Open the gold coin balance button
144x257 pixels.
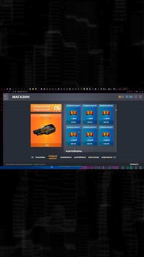121,97
